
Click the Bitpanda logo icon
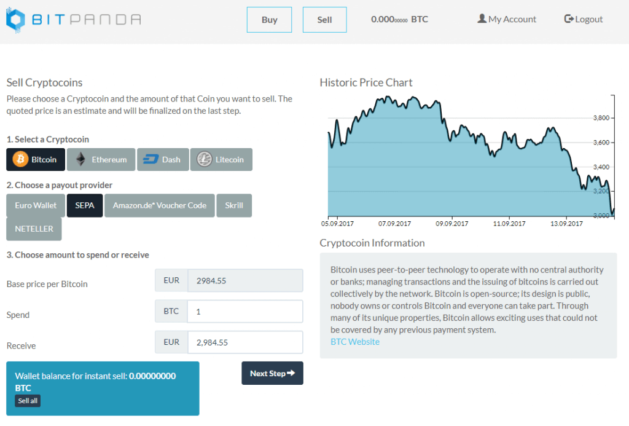tap(15, 19)
